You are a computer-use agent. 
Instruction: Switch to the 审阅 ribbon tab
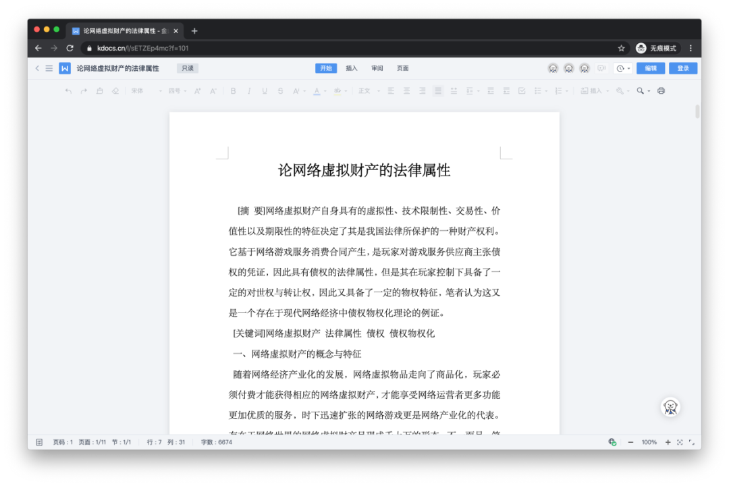coord(377,67)
